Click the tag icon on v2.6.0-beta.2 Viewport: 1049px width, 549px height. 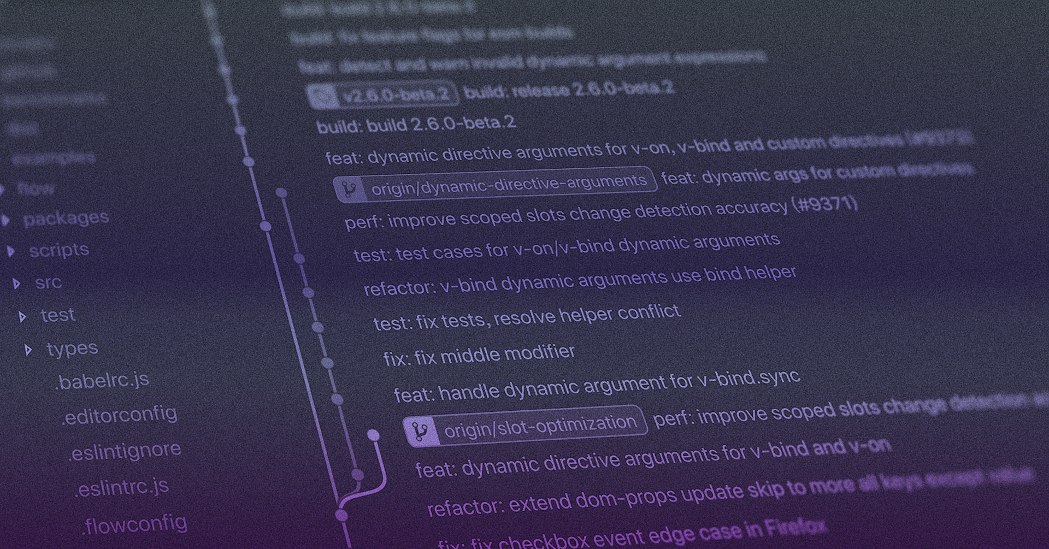point(322,96)
